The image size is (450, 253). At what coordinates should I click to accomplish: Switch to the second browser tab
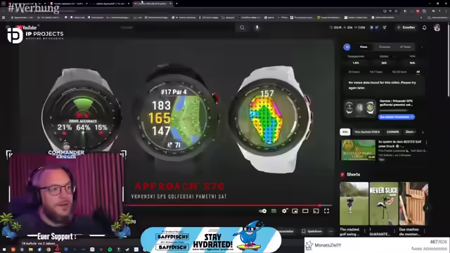click(68, 4)
